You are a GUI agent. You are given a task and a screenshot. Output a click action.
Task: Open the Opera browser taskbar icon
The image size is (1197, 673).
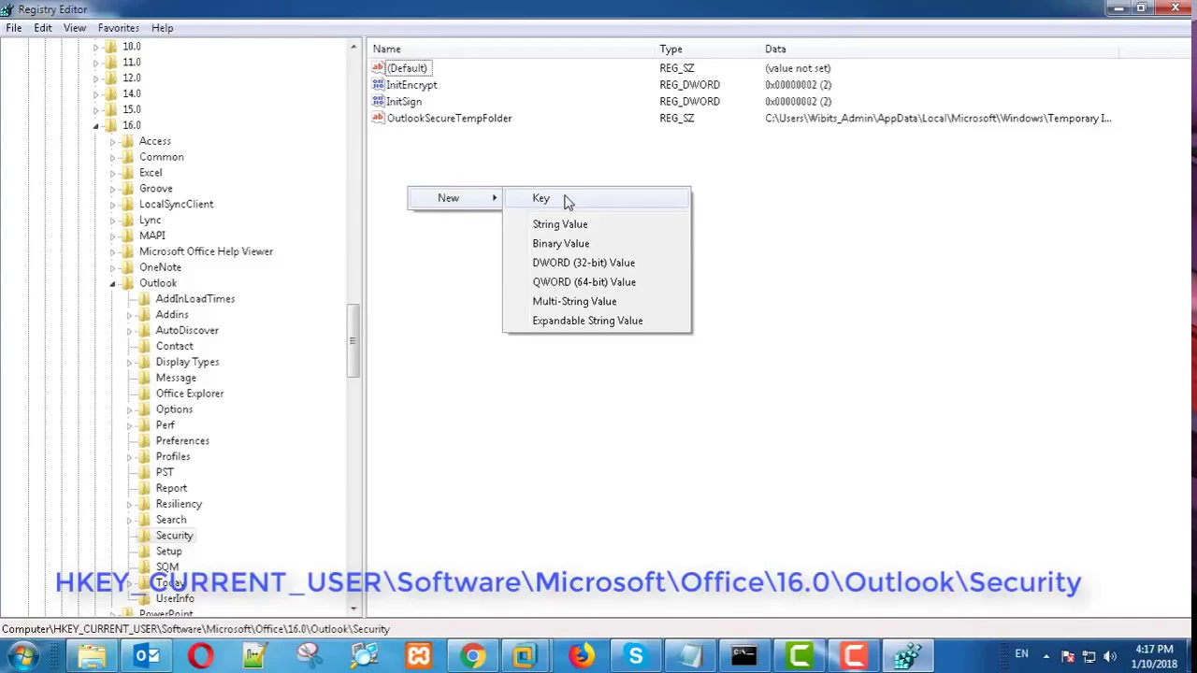[200, 655]
